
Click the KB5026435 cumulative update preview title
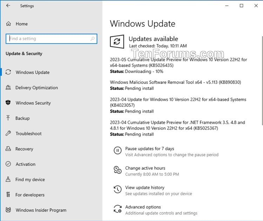[178, 62]
